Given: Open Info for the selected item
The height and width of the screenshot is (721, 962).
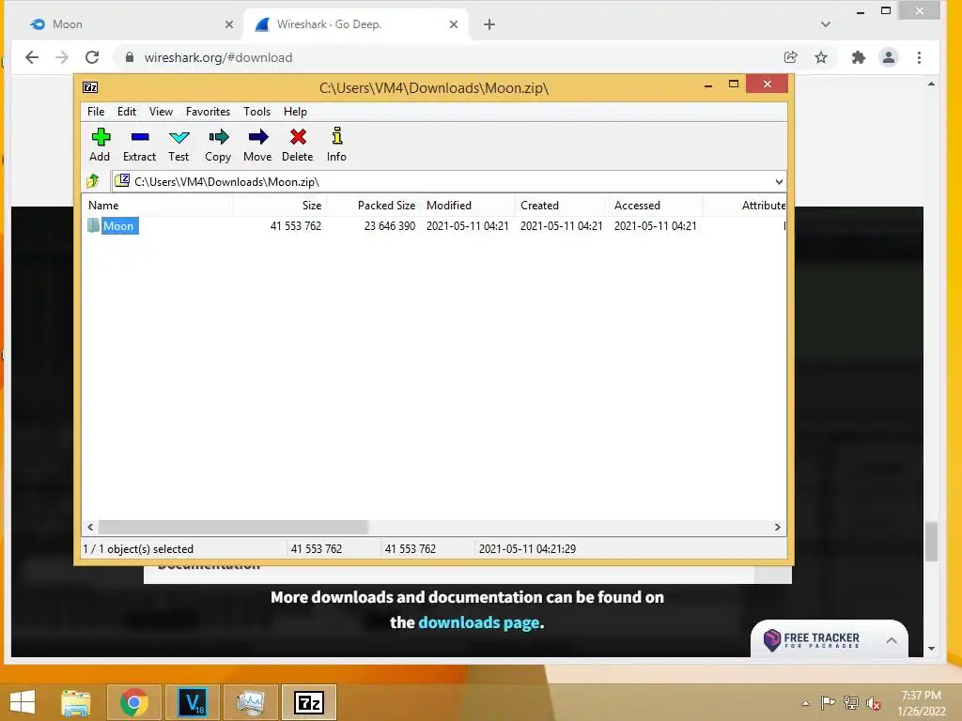Looking at the screenshot, I should pyautogui.click(x=337, y=136).
